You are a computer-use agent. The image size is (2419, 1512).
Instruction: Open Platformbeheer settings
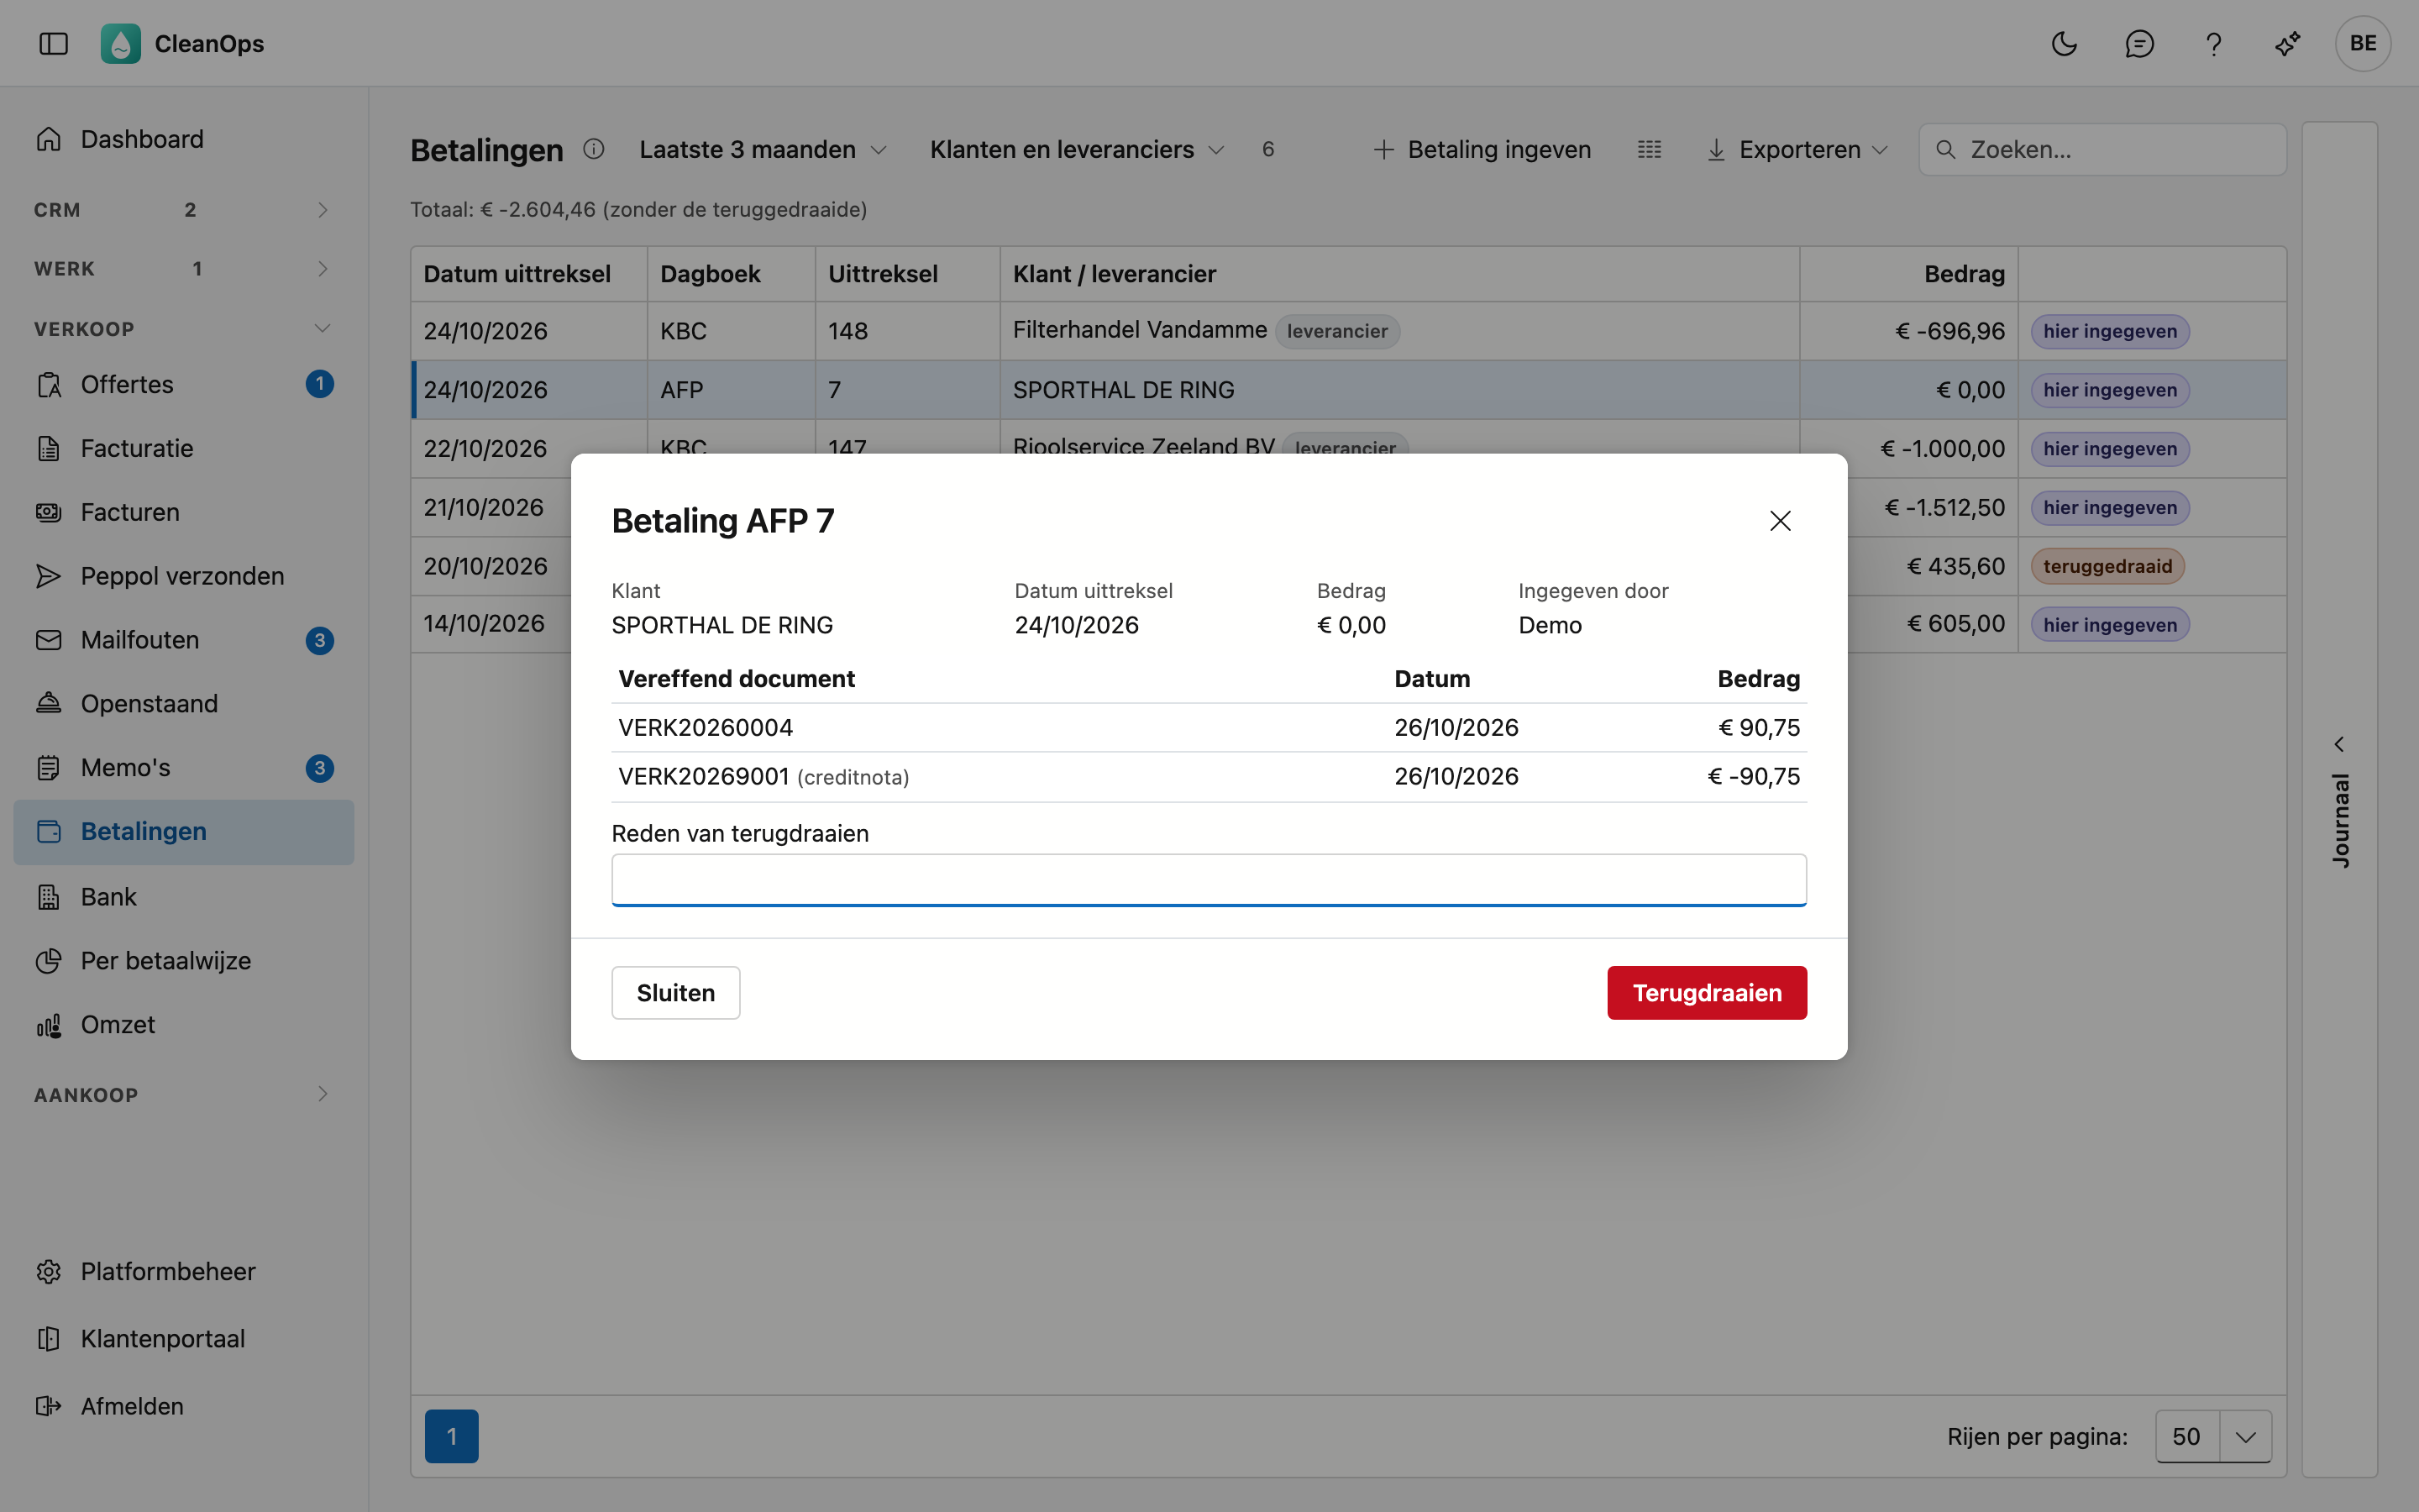[184, 1272]
